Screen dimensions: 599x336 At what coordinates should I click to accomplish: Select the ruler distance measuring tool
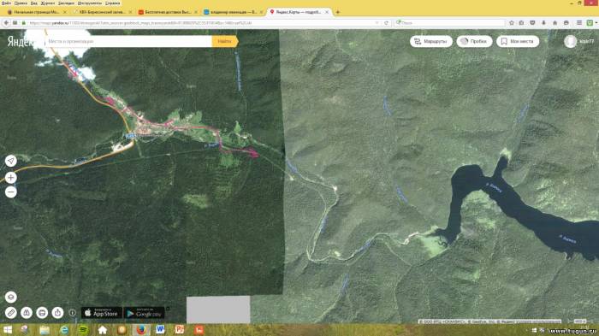pyautogui.click(x=10, y=313)
